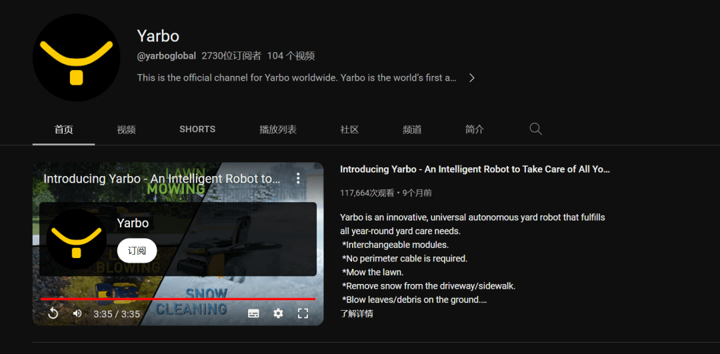Open the 频道 tab

(x=412, y=130)
